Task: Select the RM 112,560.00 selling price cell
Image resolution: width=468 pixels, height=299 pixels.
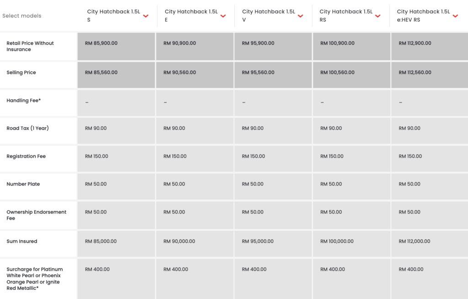Action: pyautogui.click(x=415, y=73)
